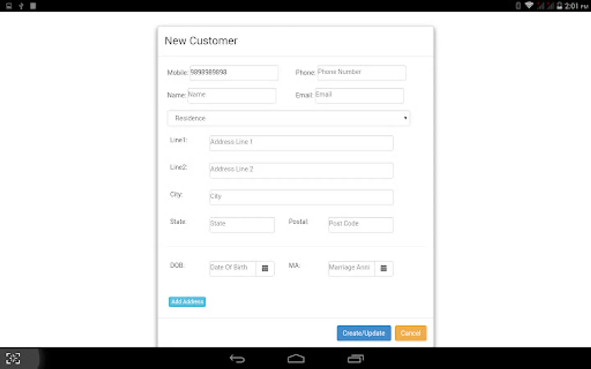Tap the Android home navigation button

point(296,359)
